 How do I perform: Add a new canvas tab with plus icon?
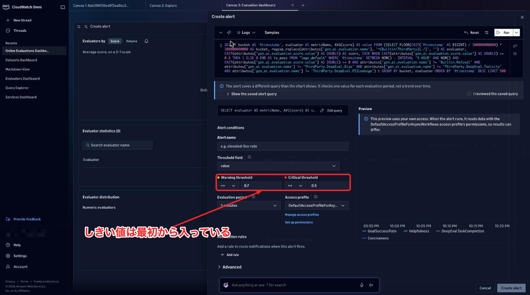[303, 5]
